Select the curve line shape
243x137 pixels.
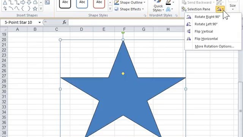[x=17, y=8]
